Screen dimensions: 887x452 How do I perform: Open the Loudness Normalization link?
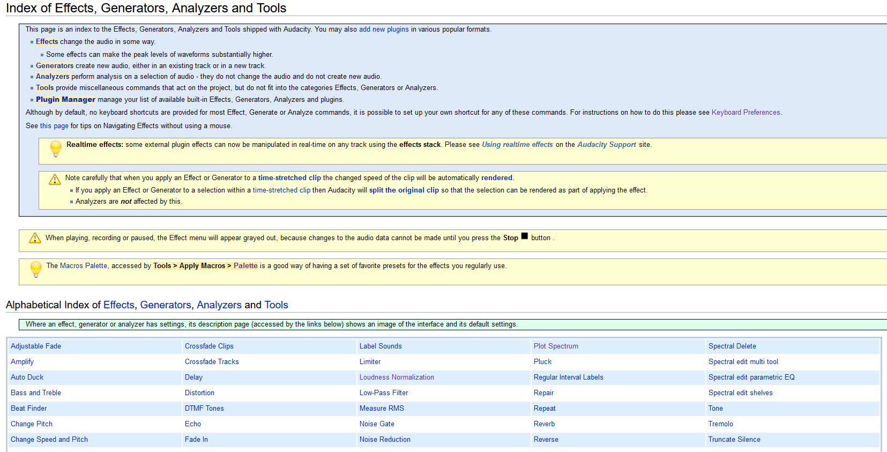pyautogui.click(x=397, y=377)
